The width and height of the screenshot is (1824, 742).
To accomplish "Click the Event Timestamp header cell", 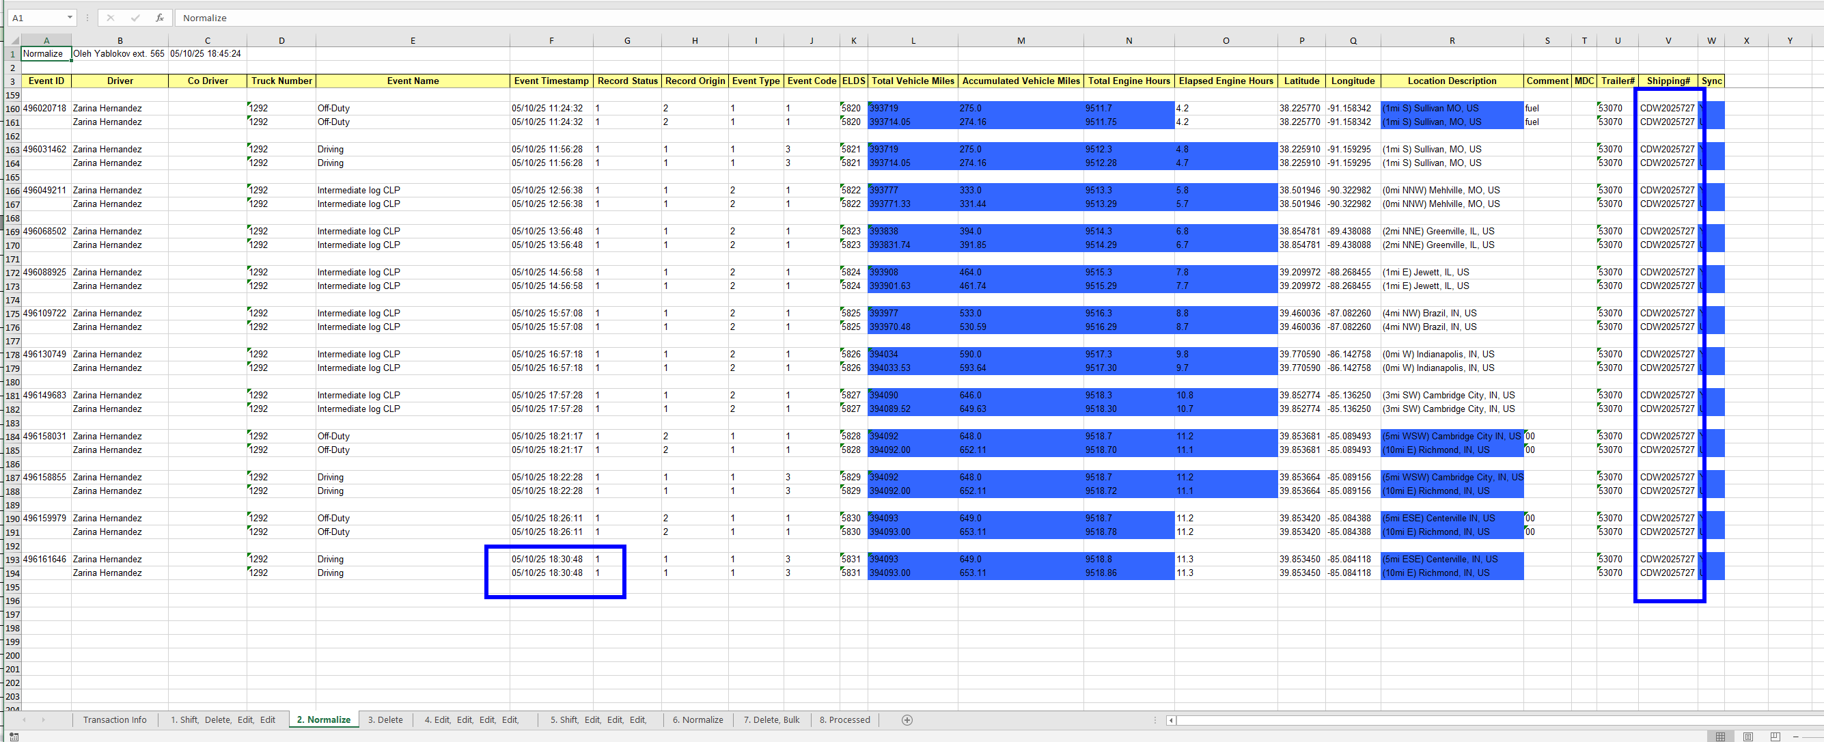I will (x=551, y=81).
